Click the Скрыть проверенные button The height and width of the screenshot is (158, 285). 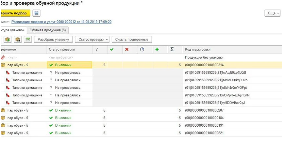coord(132,39)
